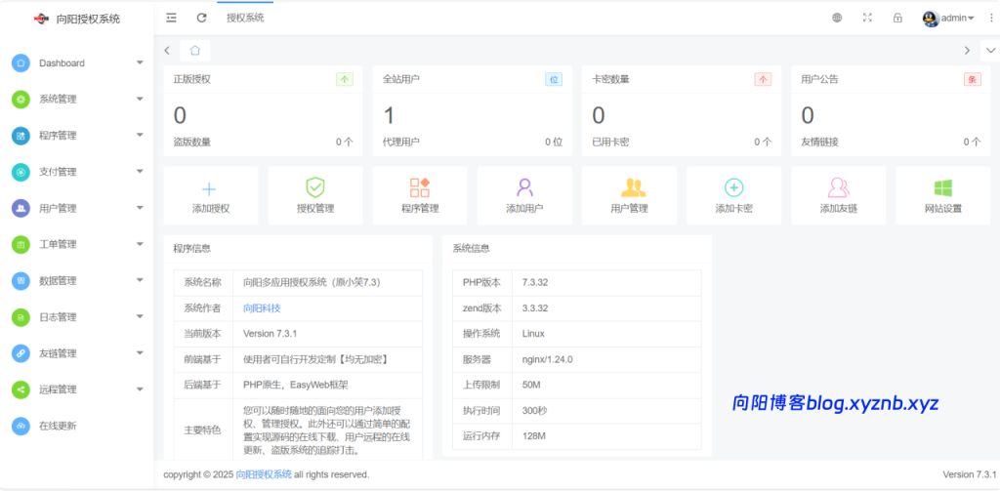The height and width of the screenshot is (491, 1000).
Task: Click the 向阳科技 author link
Action: pos(262,307)
